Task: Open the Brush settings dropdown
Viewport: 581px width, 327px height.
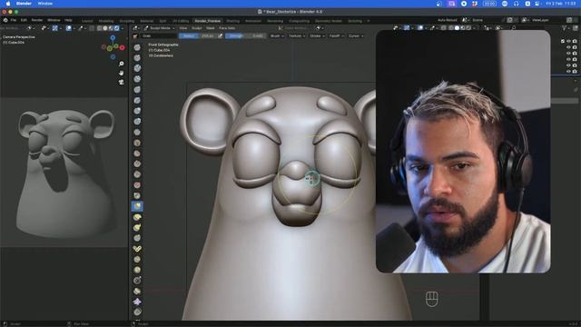Action: tap(276, 36)
